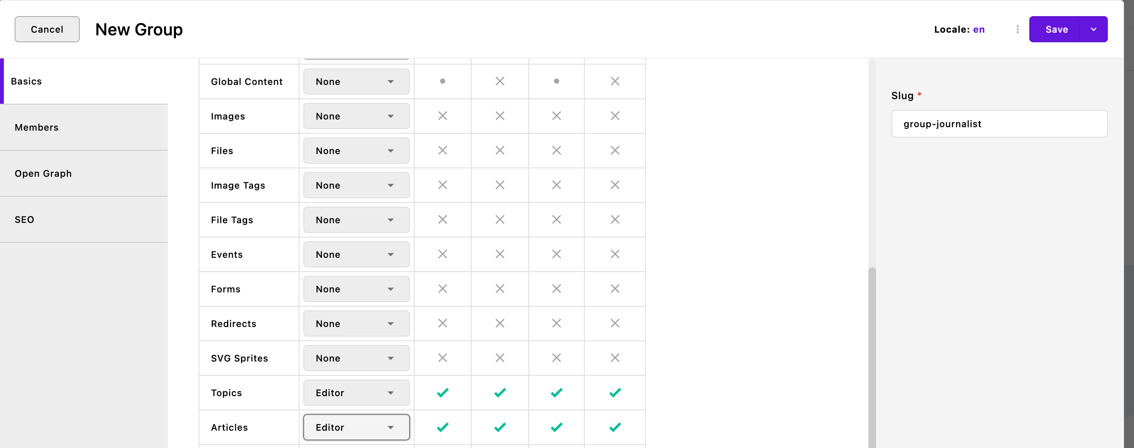Switch to the Open Graph tab
This screenshot has height=448, width=1134.
(84, 174)
